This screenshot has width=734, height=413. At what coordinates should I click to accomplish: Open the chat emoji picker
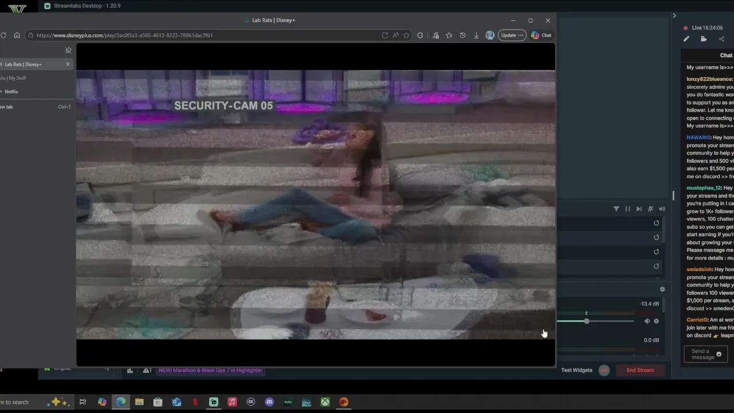(x=719, y=354)
